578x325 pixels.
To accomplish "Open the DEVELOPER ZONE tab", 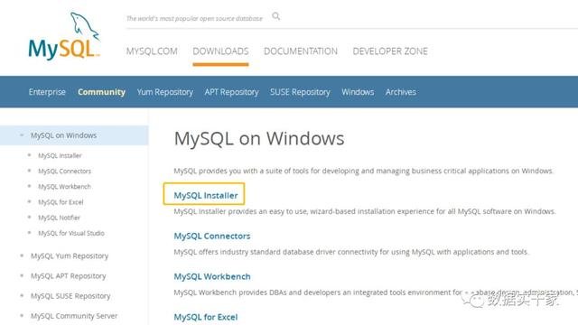I will pyautogui.click(x=390, y=51).
